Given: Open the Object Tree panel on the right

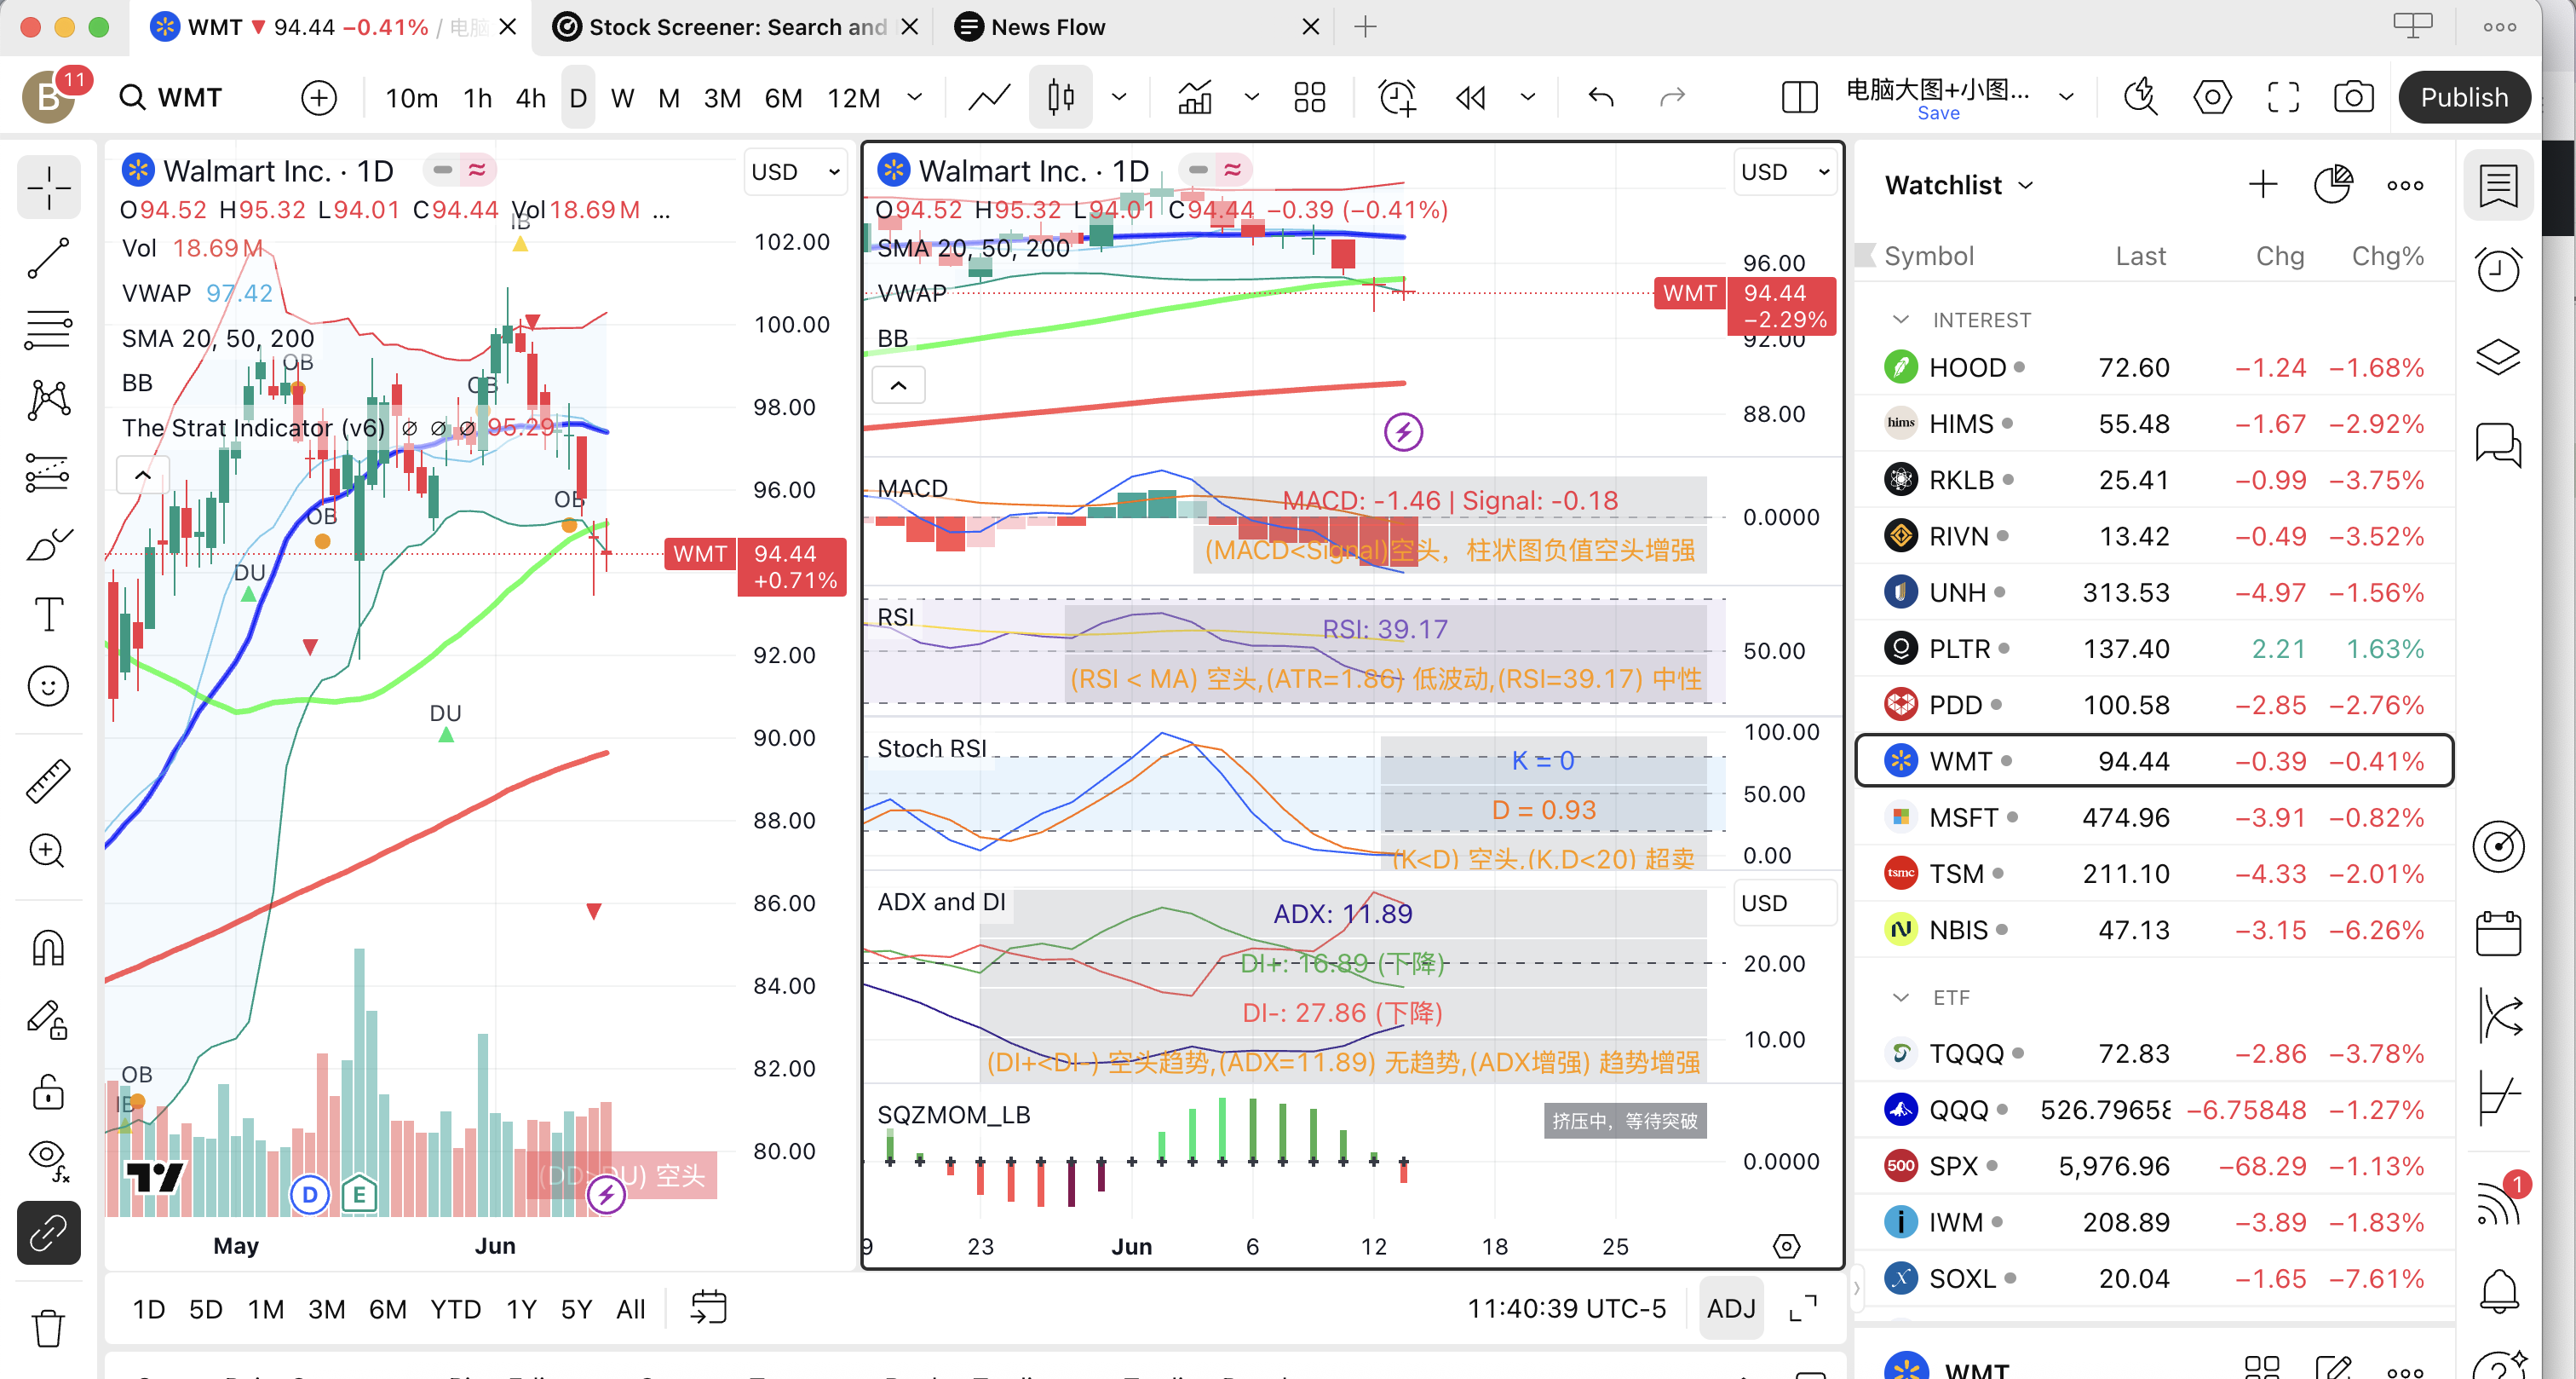Looking at the screenshot, I should pos(2498,356).
